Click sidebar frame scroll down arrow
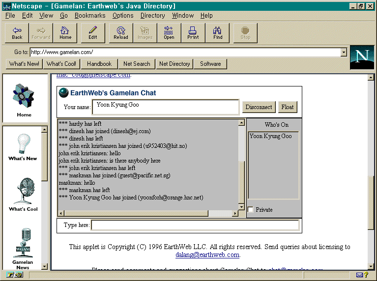 pos(44,266)
